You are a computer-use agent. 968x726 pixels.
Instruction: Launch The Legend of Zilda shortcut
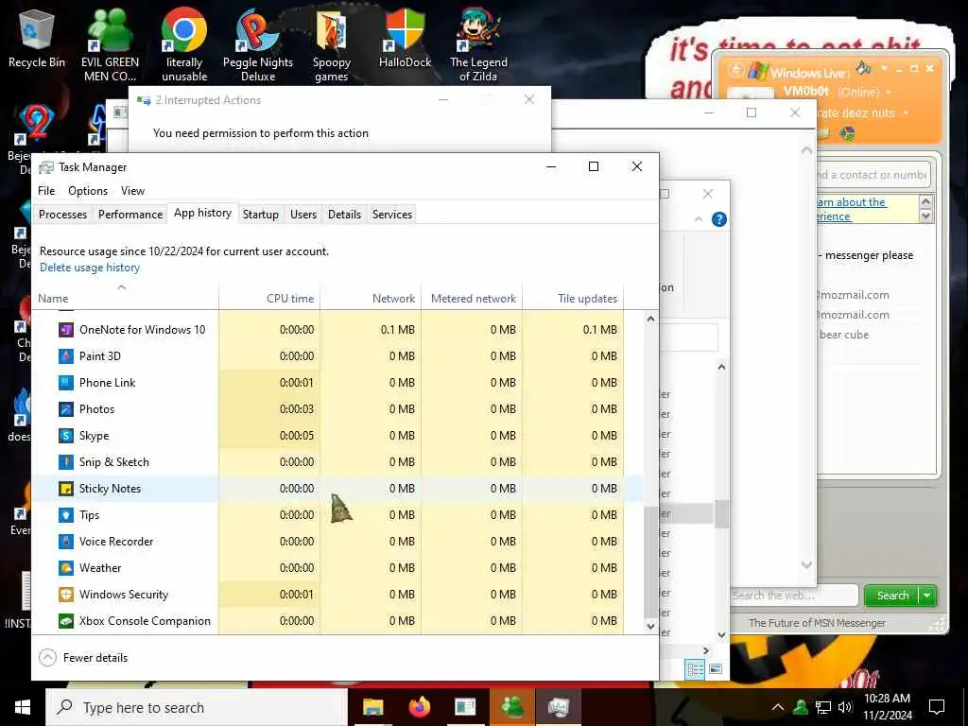(478, 44)
